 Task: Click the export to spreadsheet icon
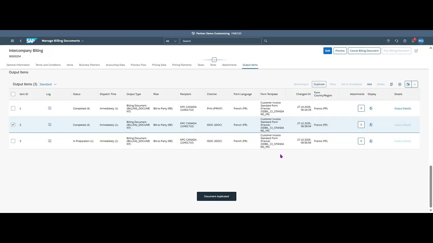(x=408, y=84)
